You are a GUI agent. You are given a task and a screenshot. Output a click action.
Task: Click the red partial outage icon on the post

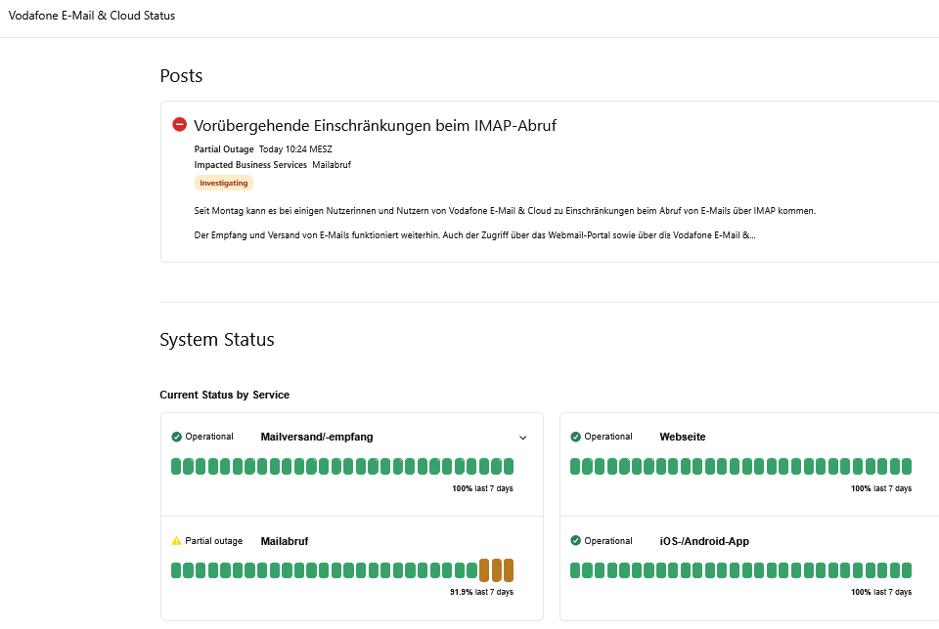180,124
